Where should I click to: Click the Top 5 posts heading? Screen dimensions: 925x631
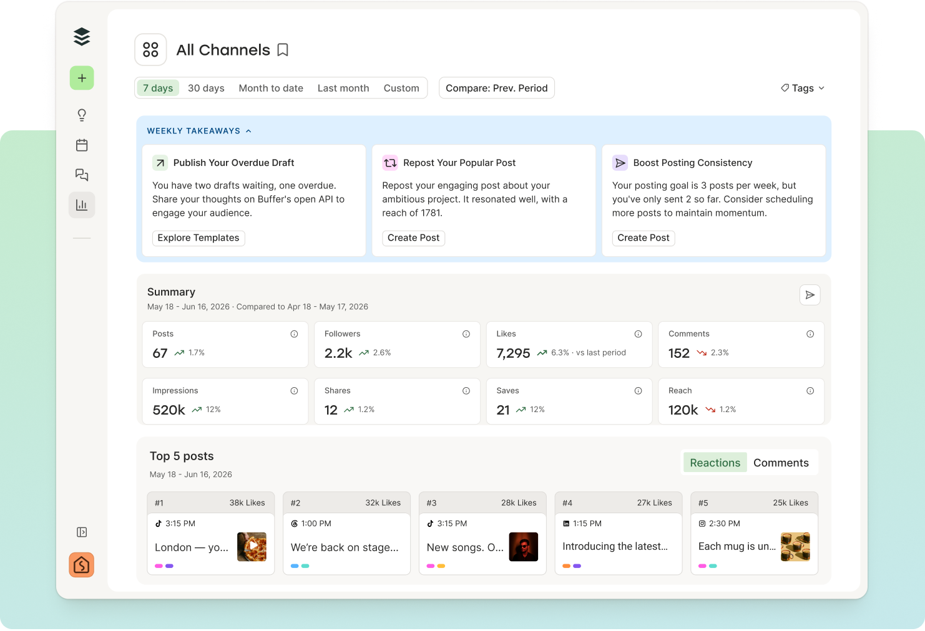pyautogui.click(x=182, y=456)
